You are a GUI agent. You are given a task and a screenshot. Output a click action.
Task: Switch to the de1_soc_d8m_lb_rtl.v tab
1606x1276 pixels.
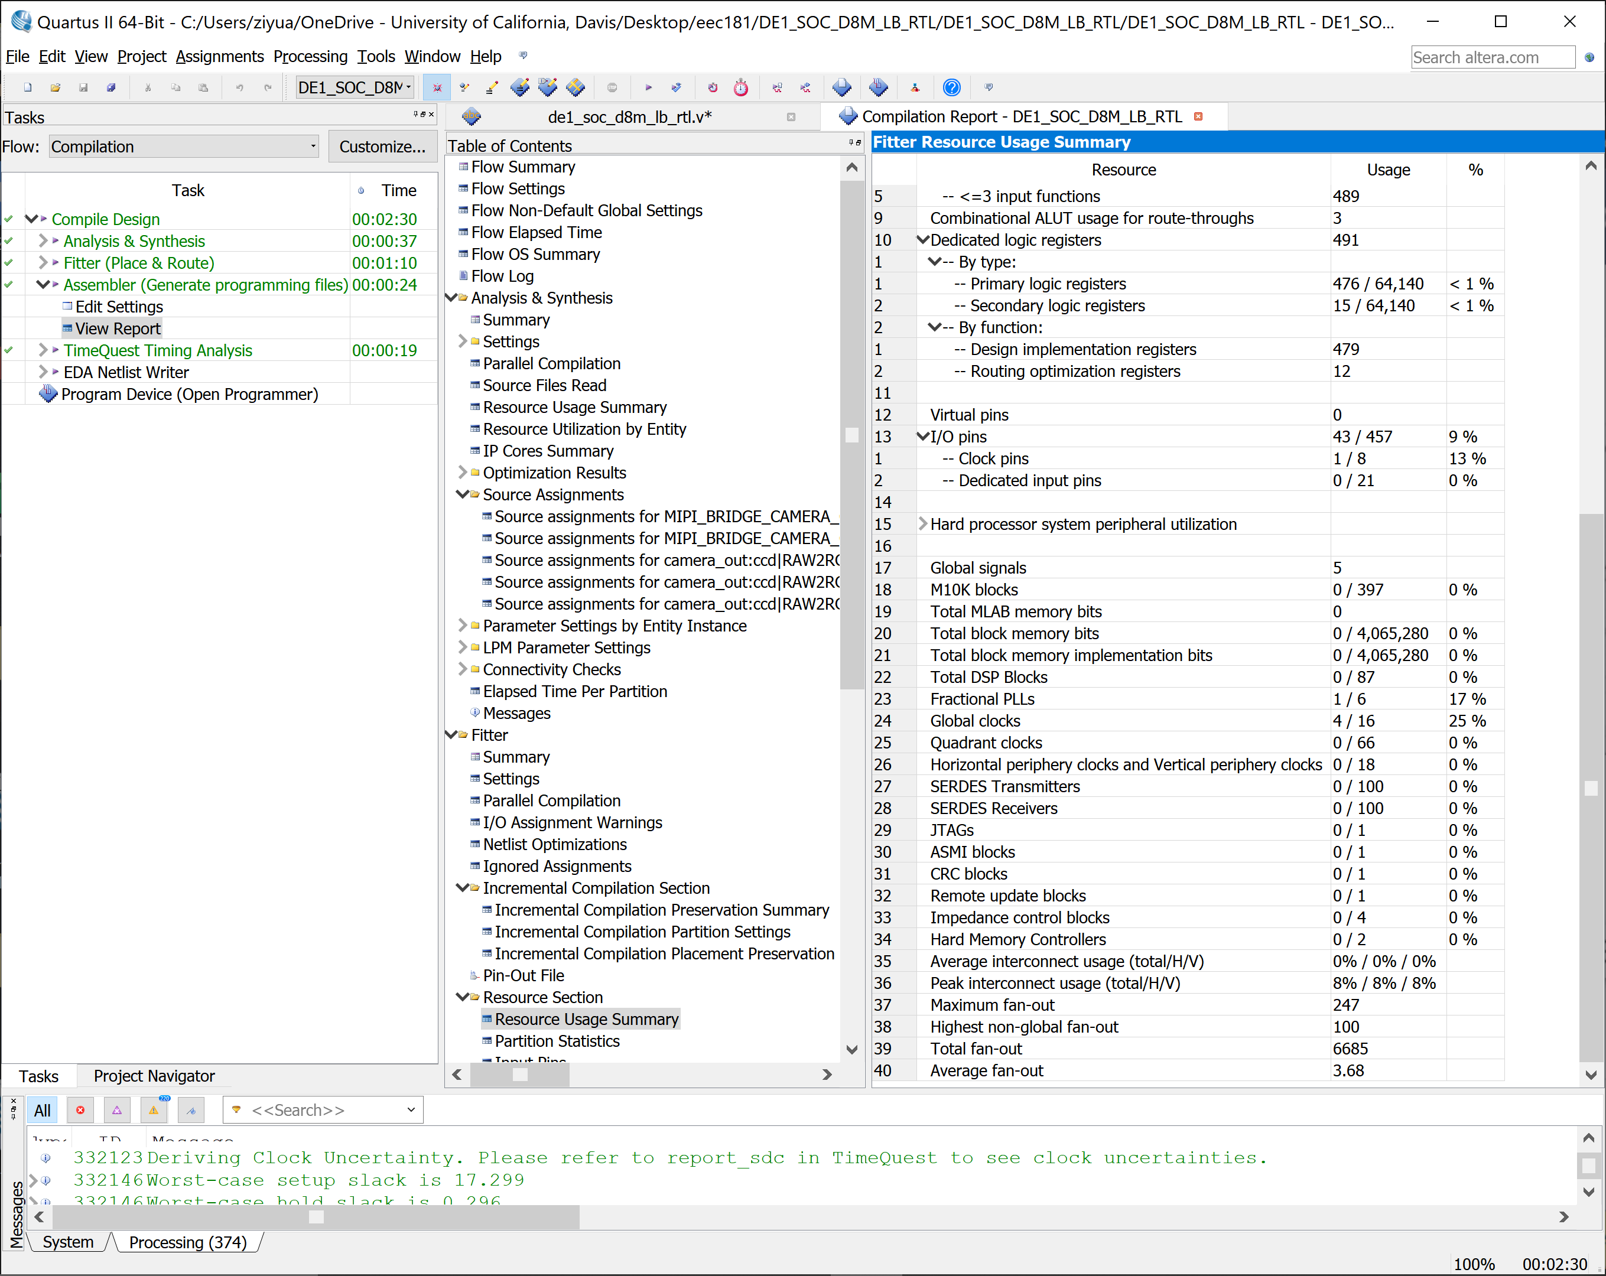(x=629, y=117)
